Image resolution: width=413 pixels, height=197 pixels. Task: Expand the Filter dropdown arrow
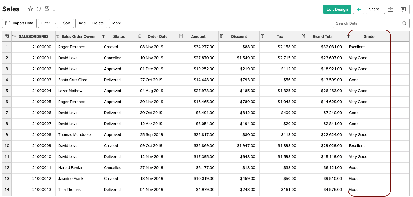pos(56,23)
